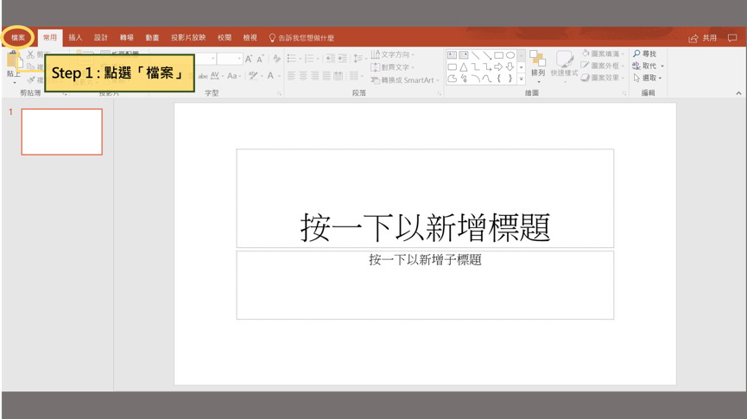Click the 尋找 (Find) magnifier button
The image size is (747, 419).
click(x=644, y=54)
